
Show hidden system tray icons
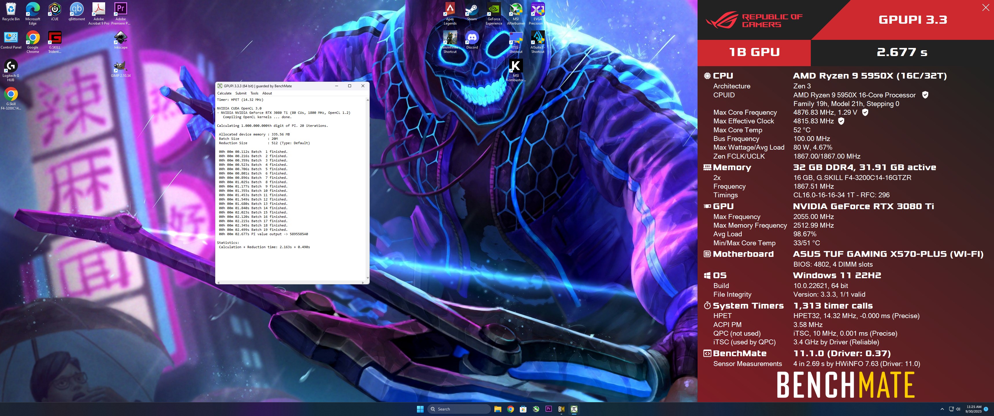942,409
